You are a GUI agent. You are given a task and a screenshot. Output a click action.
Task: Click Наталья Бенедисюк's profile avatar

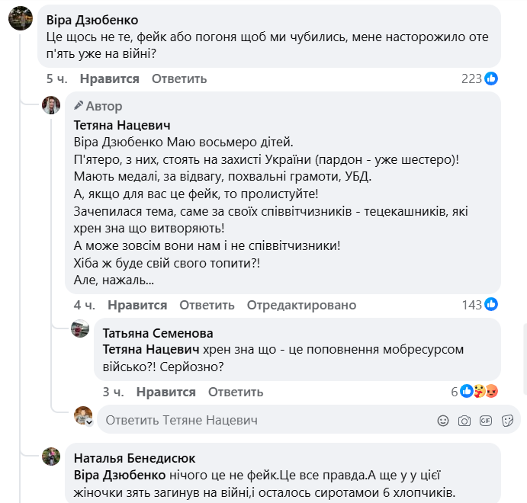(x=51, y=457)
